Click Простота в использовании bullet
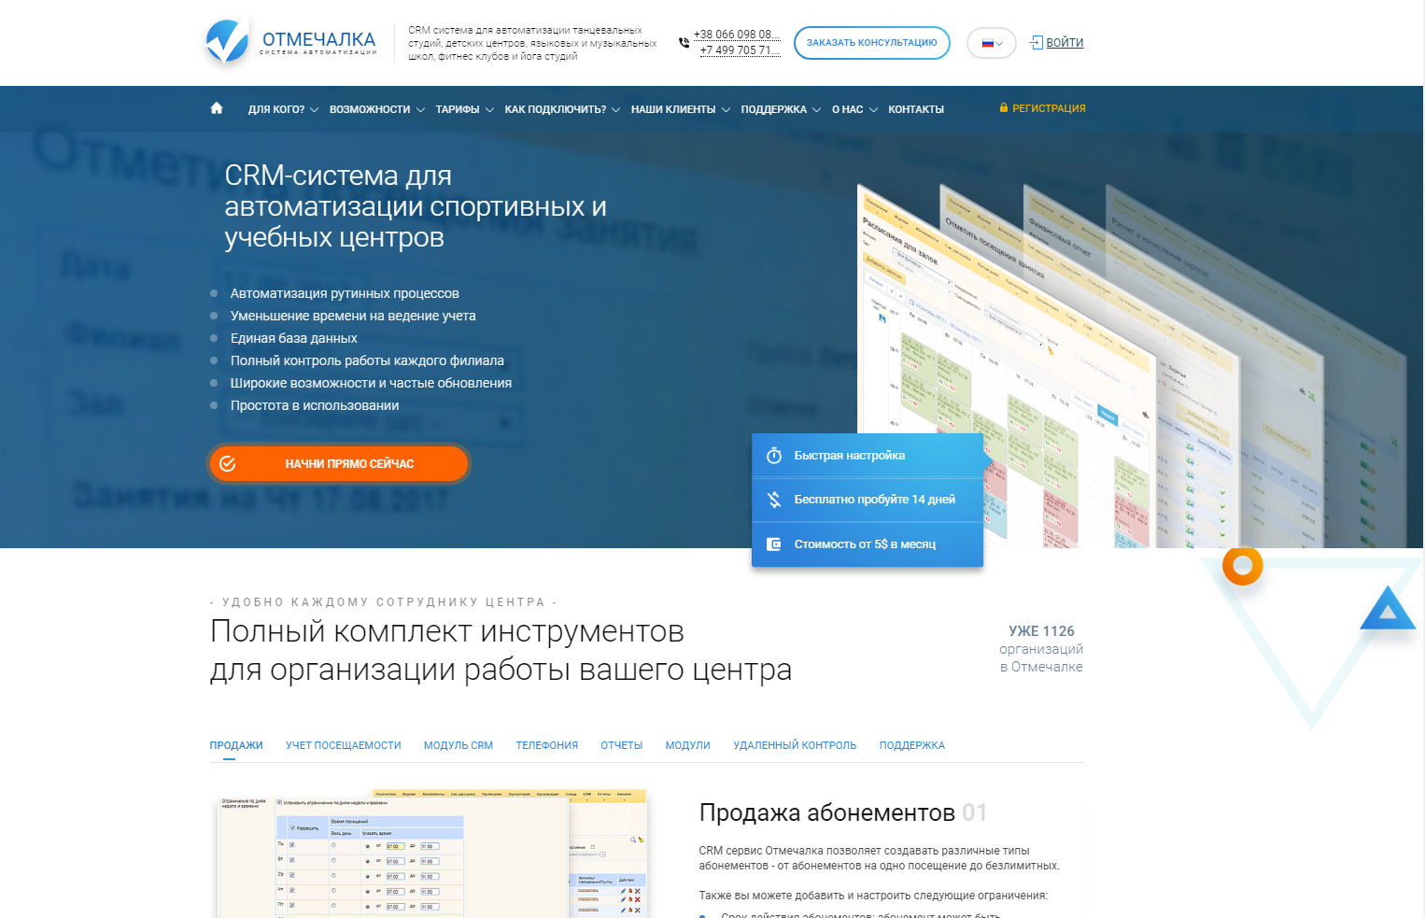 [315, 405]
